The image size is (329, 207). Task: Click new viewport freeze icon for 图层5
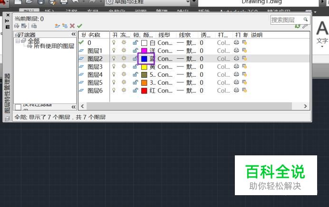pos(244,82)
